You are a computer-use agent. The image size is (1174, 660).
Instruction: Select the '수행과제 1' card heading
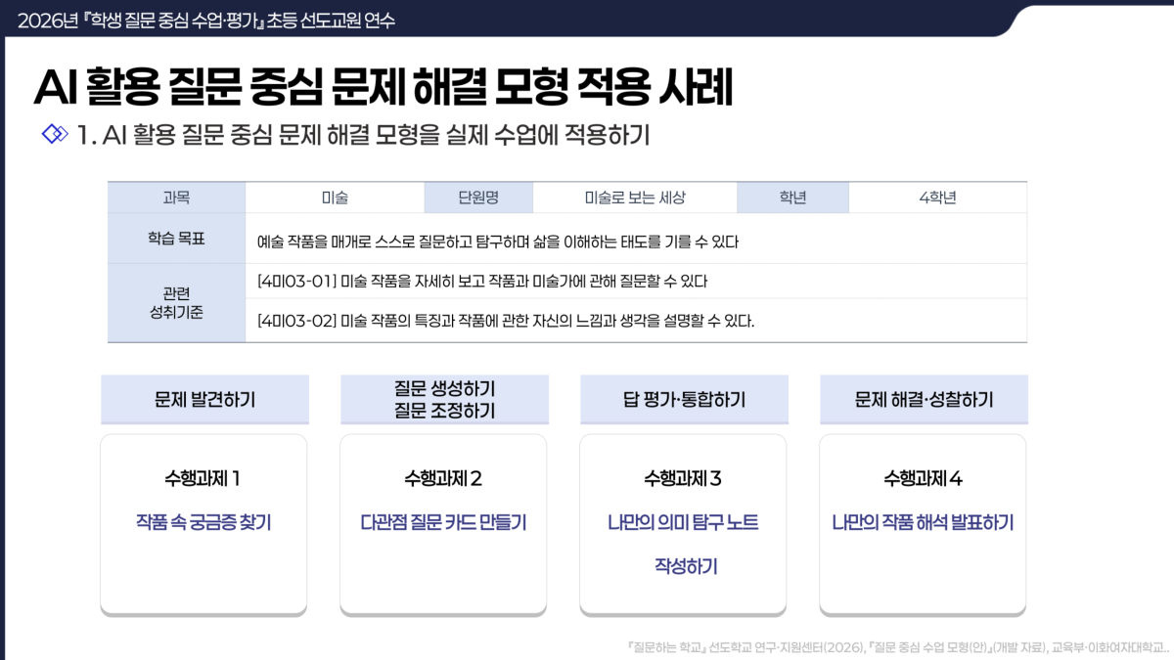pos(203,479)
